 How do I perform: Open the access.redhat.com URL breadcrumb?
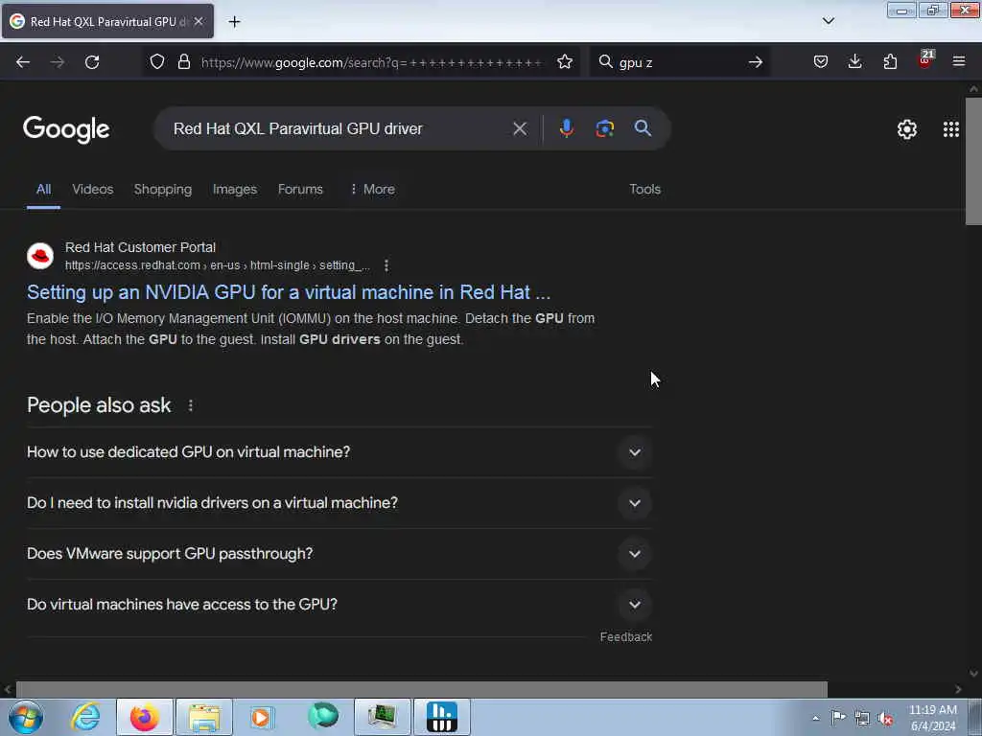point(218,265)
